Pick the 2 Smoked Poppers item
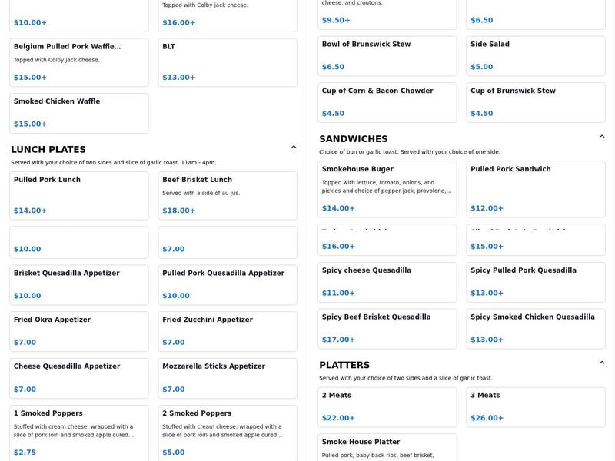The height and width of the screenshot is (461, 615). (x=228, y=433)
